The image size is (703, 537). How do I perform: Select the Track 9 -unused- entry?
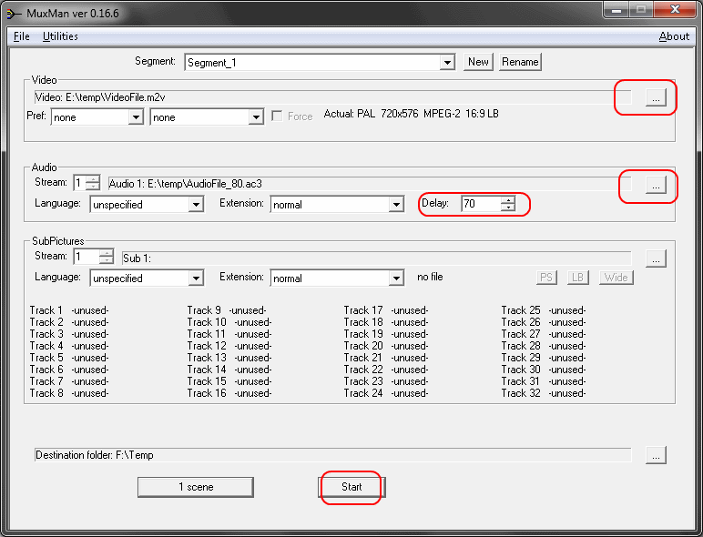coord(227,310)
